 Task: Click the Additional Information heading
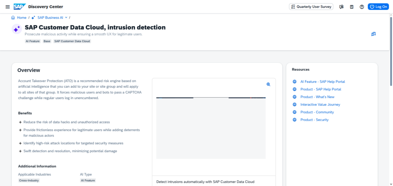[x=37, y=166]
